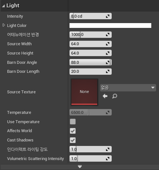
Task: Click the Volumetric Scattering Intensity field
Action: 90,159
